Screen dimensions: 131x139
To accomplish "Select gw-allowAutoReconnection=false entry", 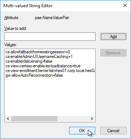I will click(34, 75).
